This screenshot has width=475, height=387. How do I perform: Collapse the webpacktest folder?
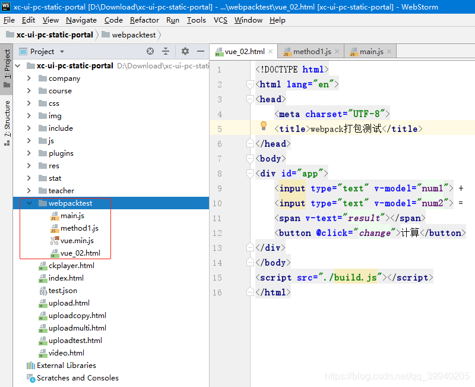click(x=28, y=203)
